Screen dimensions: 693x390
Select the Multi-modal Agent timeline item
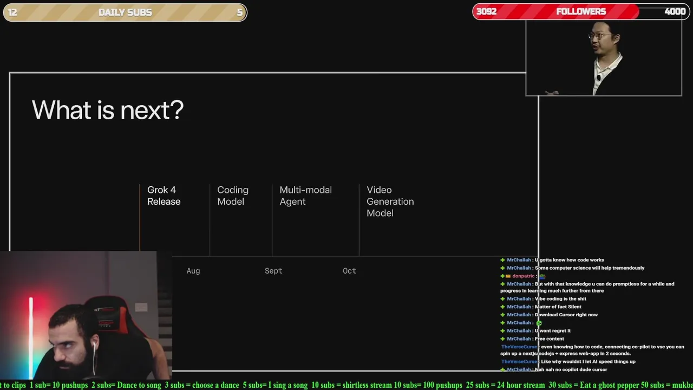coord(305,196)
